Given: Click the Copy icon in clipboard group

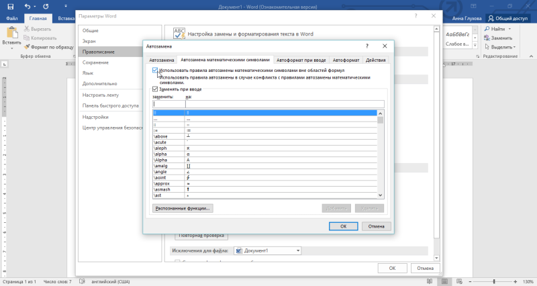Looking at the screenshot, I should (x=27, y=38).
